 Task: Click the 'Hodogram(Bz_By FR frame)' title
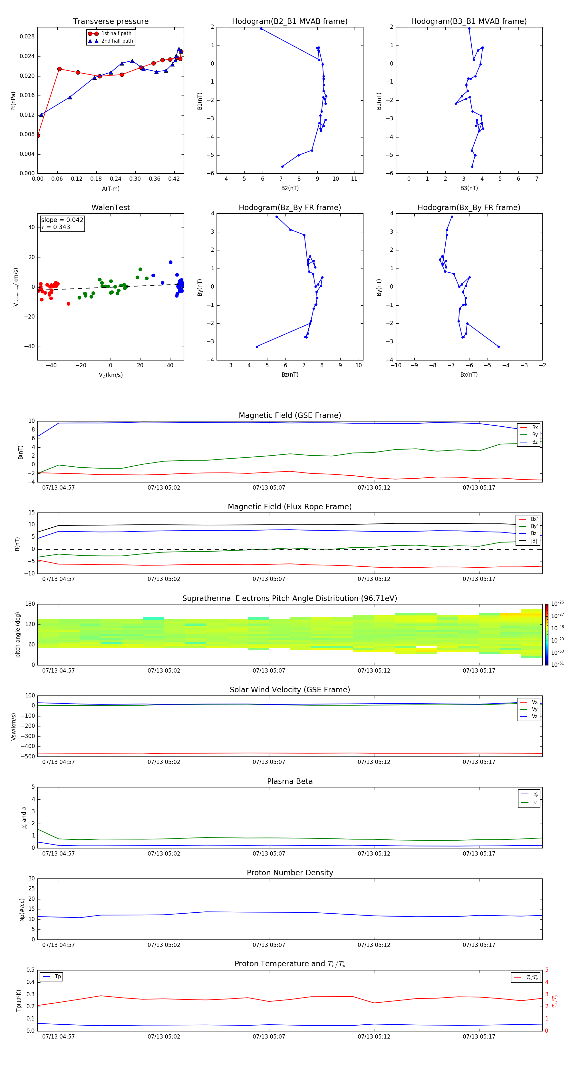pos(290,208)
